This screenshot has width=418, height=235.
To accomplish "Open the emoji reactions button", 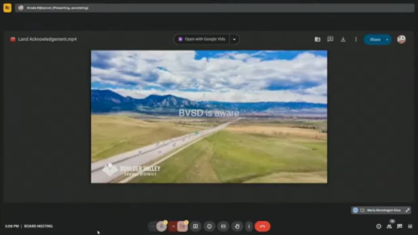I will point(209,226).
